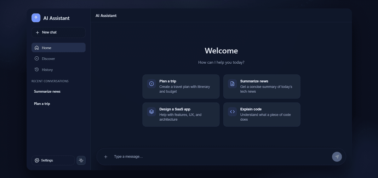The width and height of the screenshot is (378, 178).
Task: Click the Settings gear icon
Action: pyautogui.click(x=37, y=160)
